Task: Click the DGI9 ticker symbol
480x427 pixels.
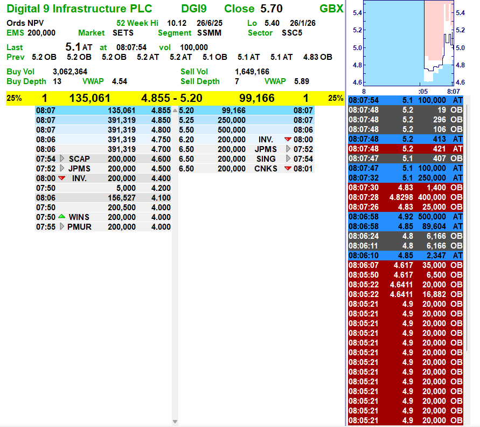Action: pyautogui.click(x=194, y=9)
